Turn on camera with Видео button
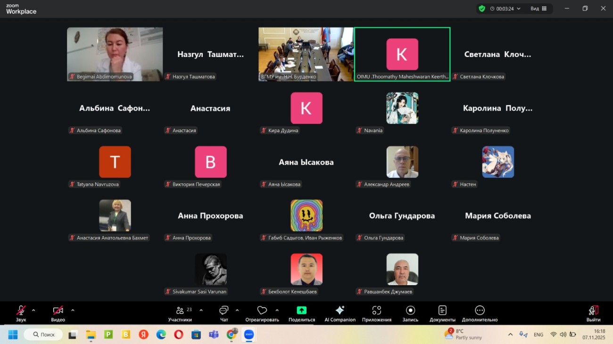Image resolution: width=613 pixels, height=344 pixels. [x=58, y=313]
